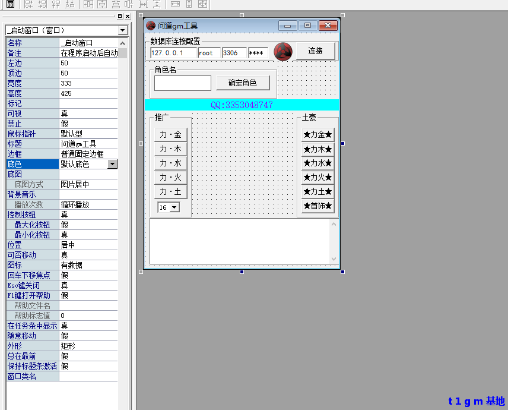This screenshot has height=410, width=508.
Task: Click the vertical center alignment toolbar icon
Action: pos(103,5)
